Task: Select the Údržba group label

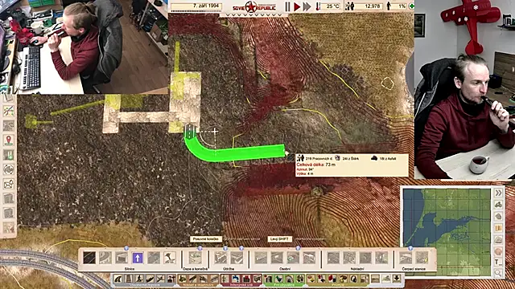Action: pos(229,269)
